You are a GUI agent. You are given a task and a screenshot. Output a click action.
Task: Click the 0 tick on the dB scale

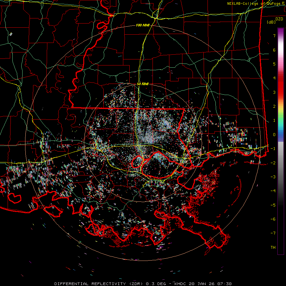point(274,135)
